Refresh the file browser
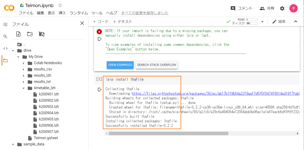Image resolution: width=304 pixels, height=150 pixels. click(30, 34)
